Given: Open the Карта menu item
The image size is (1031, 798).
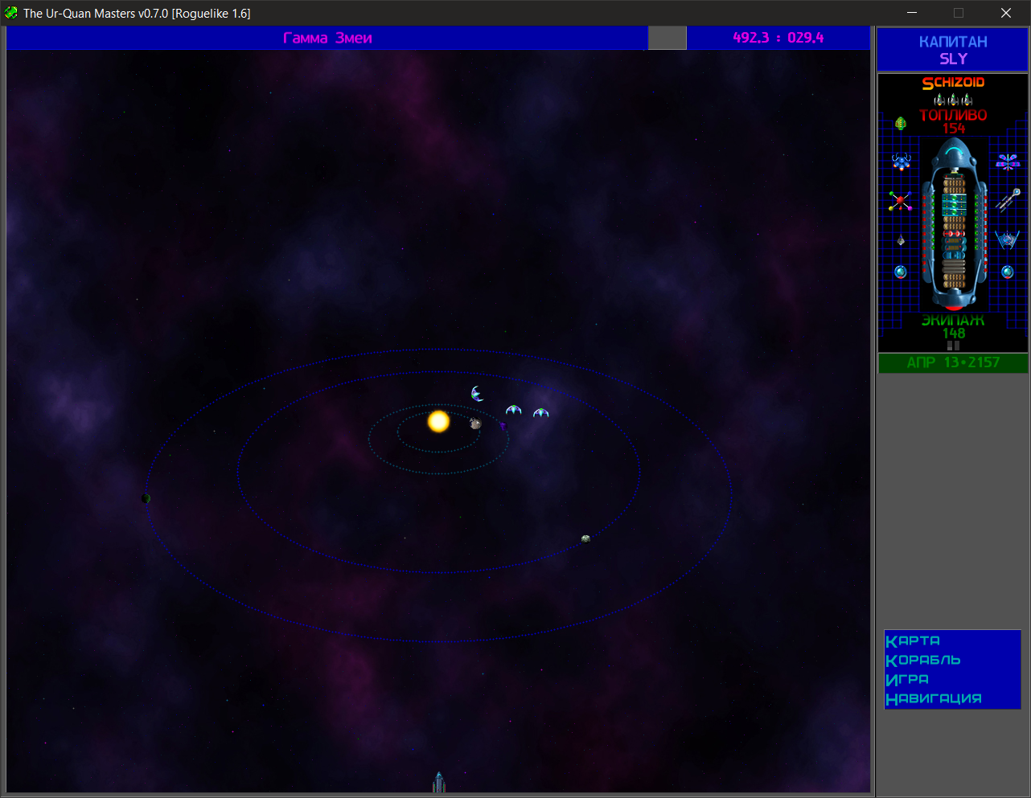Looking at the screenshot, I should pos(913,640).
